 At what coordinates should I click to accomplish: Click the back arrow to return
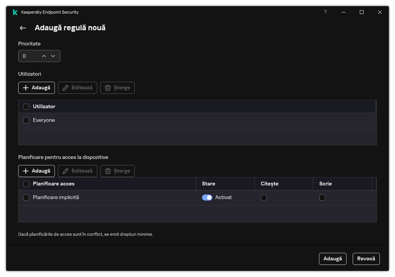click(22, 28)
